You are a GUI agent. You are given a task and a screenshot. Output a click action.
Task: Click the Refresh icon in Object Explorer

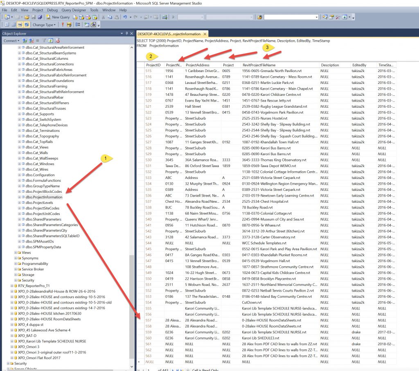coord(51,41)
